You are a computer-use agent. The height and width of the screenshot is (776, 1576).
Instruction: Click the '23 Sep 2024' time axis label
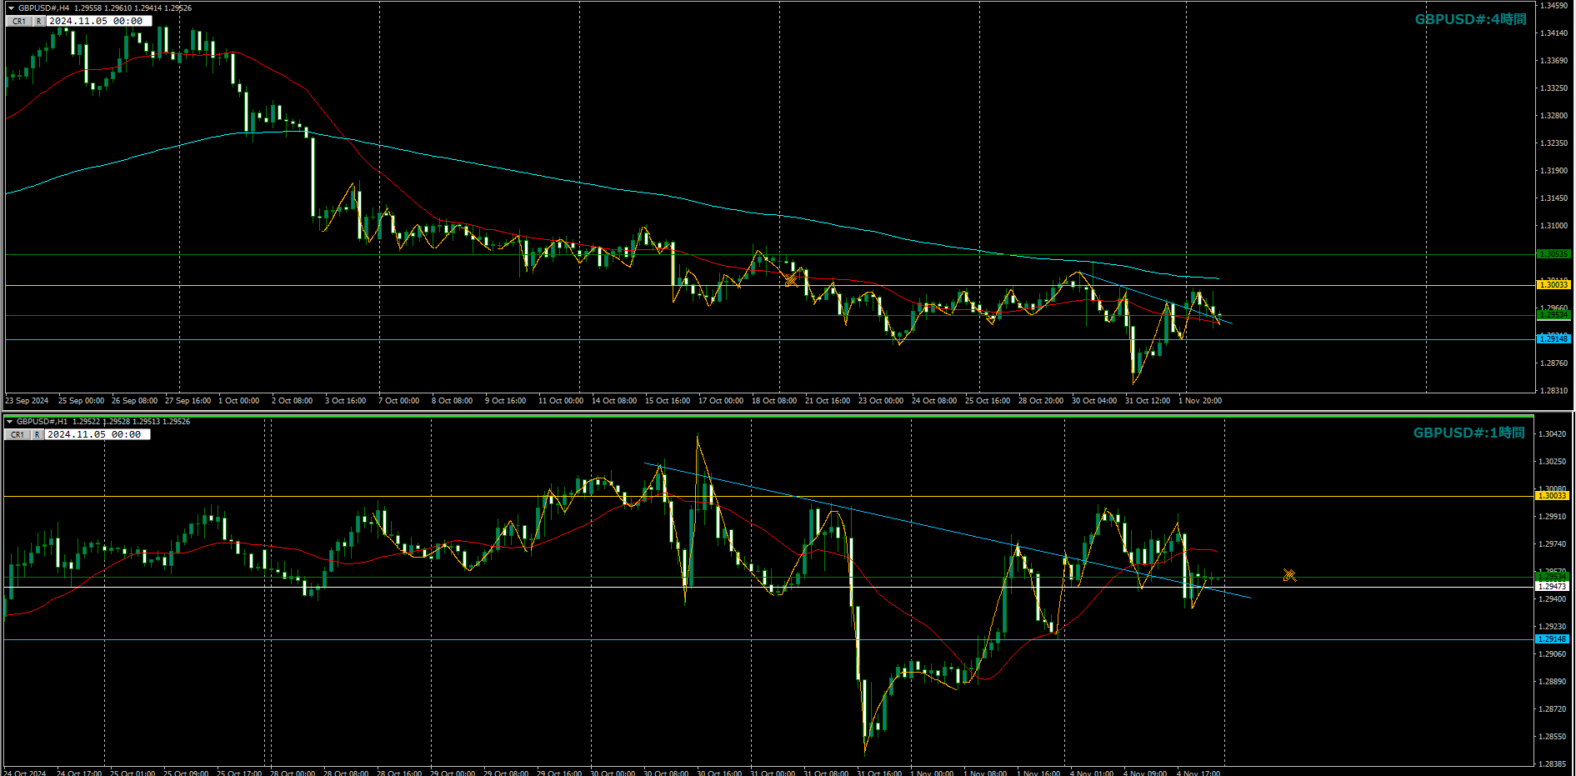pyautogui.click(x=27, y=401)
